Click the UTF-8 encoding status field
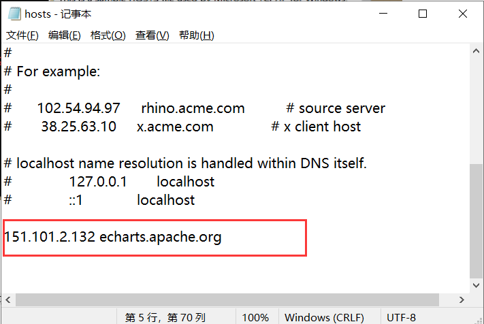Viewport: 484px width, 324px height. [x=401, y=317]
